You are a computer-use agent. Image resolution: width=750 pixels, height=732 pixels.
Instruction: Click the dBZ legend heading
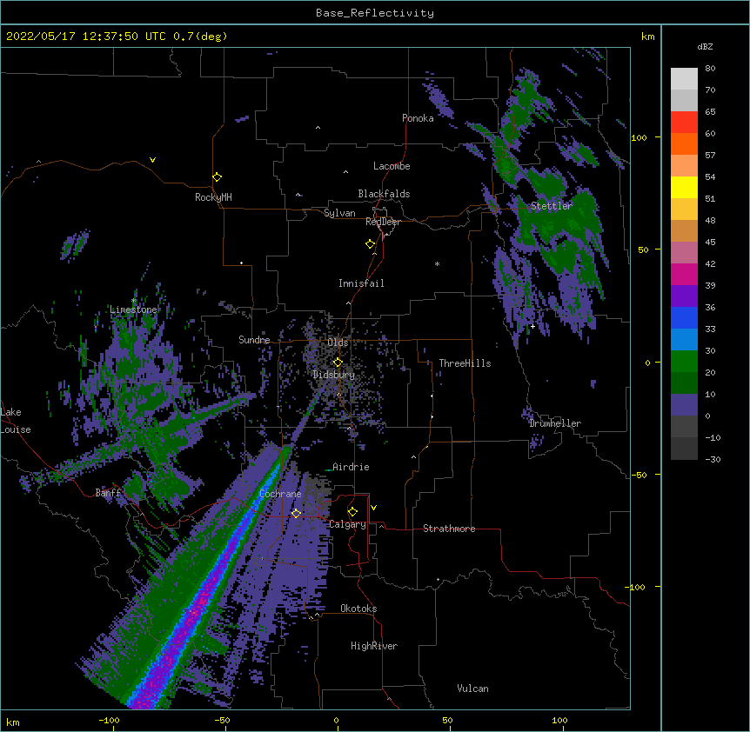tap(705, 46)
